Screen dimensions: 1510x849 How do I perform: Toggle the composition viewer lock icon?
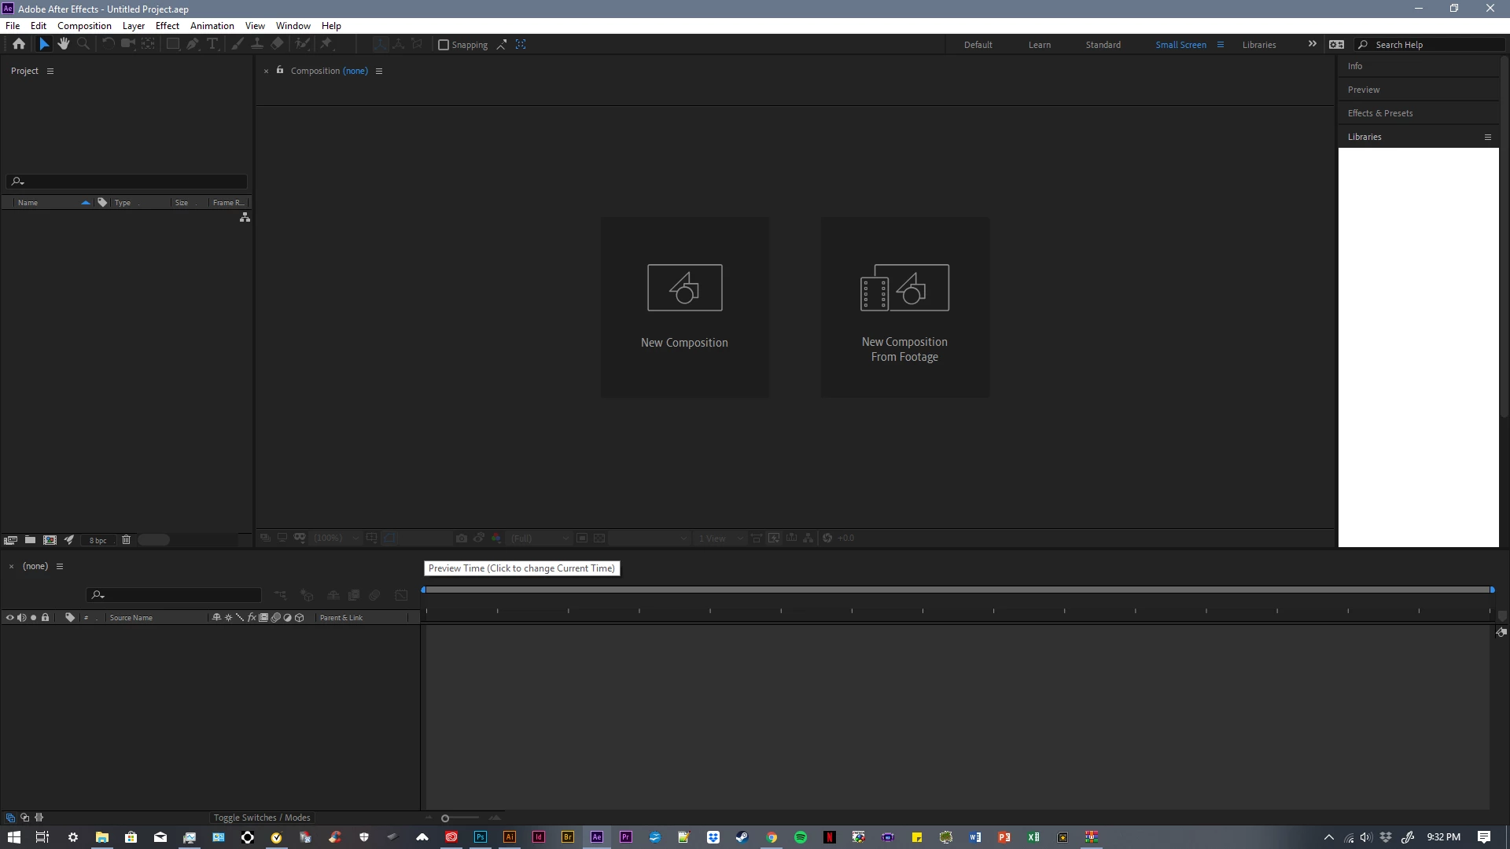click(280, 70)
